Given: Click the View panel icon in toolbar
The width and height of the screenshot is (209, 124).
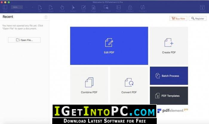Looking at the screenshot, I should click(5, 7).
